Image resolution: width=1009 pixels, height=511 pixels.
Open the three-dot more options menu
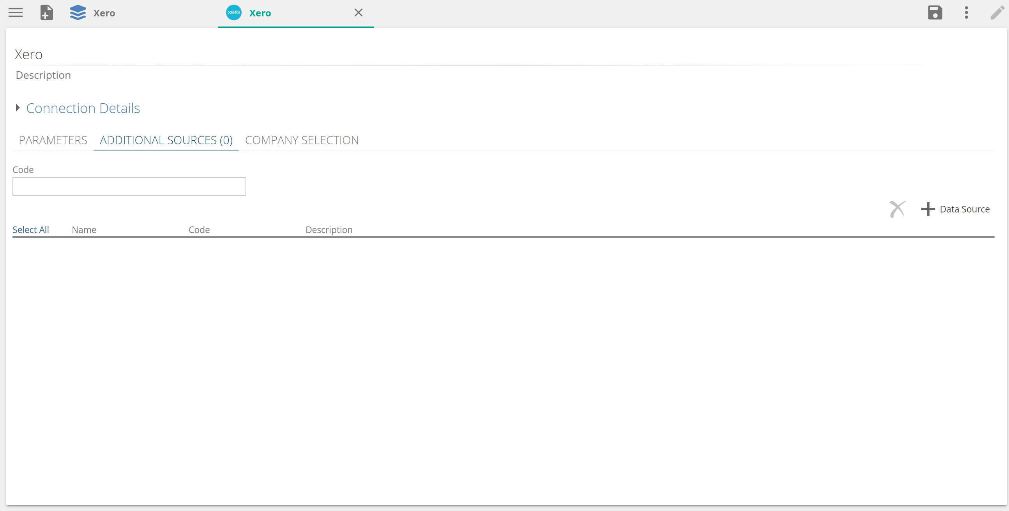[x=966, y=12]
